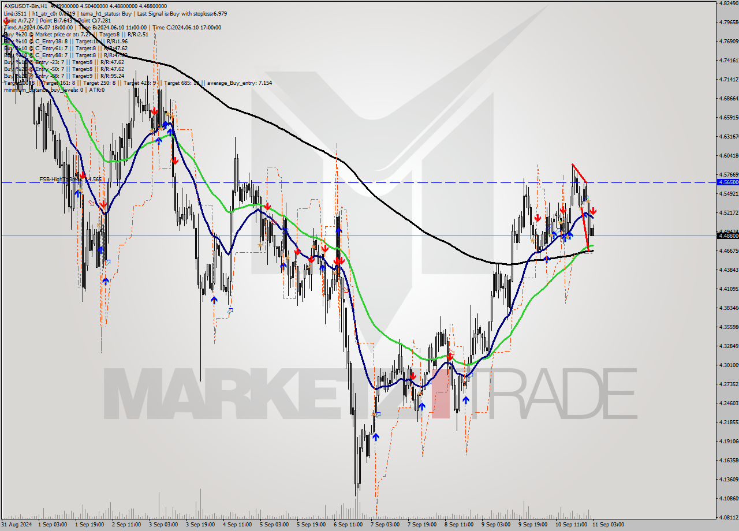This screenshot has height=531, width=739.
Task: Click the 'Target 685: 10' entry
Action: 182,83
